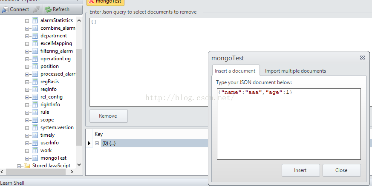Click the filtering_alarm collection table icon

pyautogui.click(x=35, y=51)
